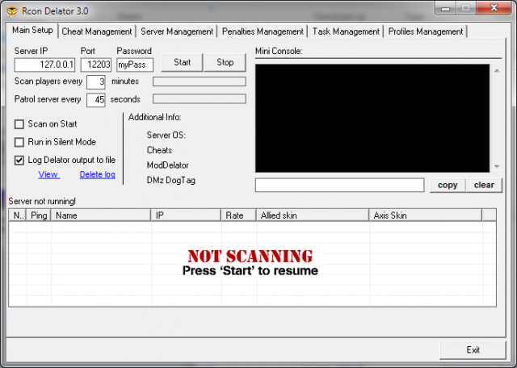Click the 'ModDelator' info label
Image resolution: width=517 pixels, height=368 pixels.
[167, 165]
